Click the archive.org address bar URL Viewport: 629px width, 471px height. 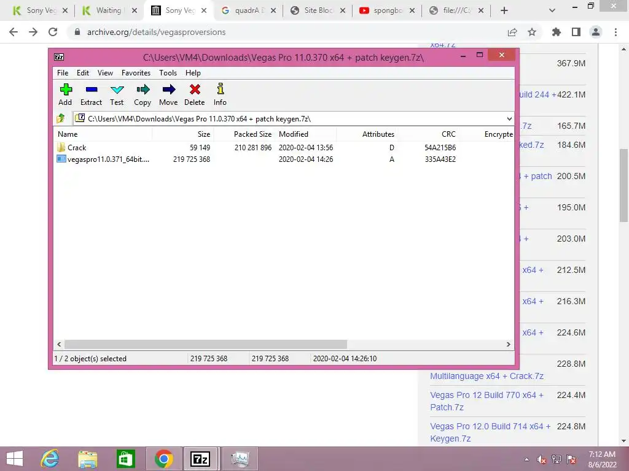coord(156,32)
